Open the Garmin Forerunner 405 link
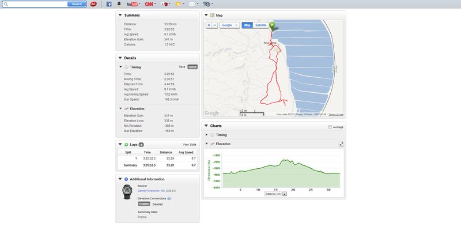Viewport: 461px width, 227px height. [151, 191]
